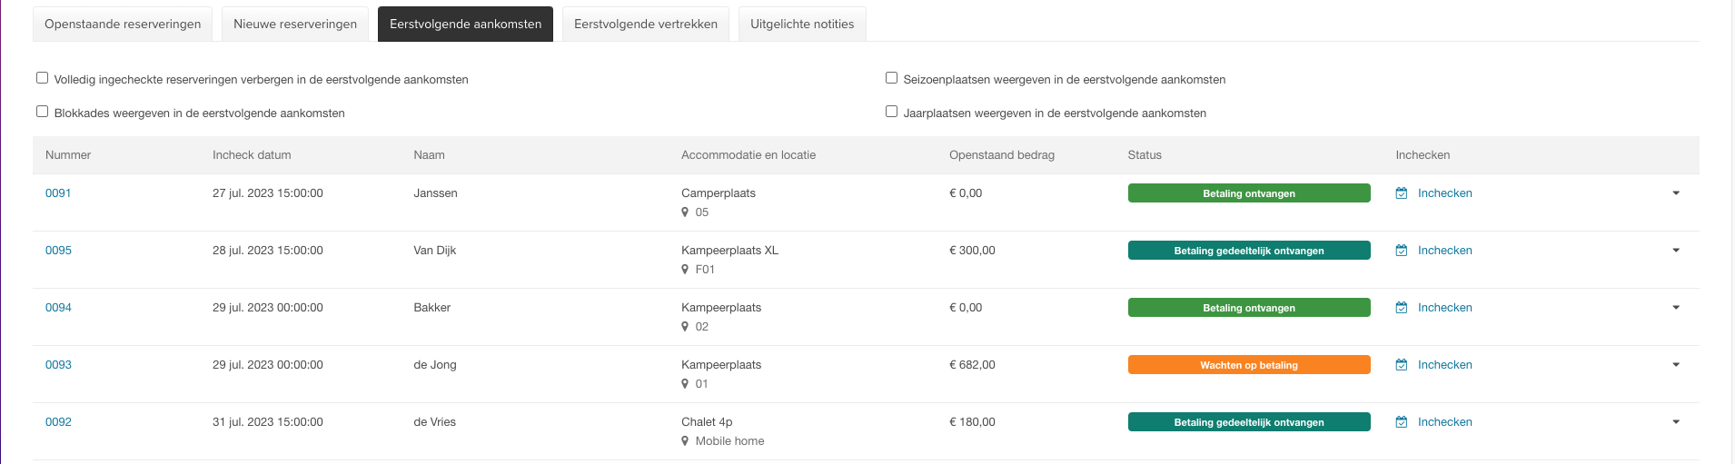
Task: Click check-in calendar icon for Bakker row
Action: point(1402,308)
